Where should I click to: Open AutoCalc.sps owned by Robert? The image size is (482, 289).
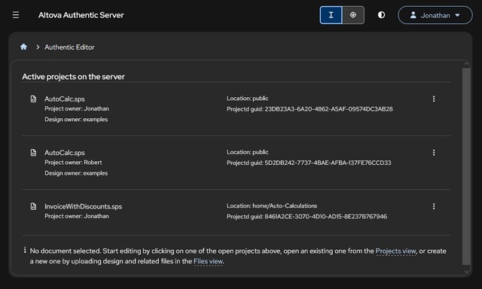65,153
